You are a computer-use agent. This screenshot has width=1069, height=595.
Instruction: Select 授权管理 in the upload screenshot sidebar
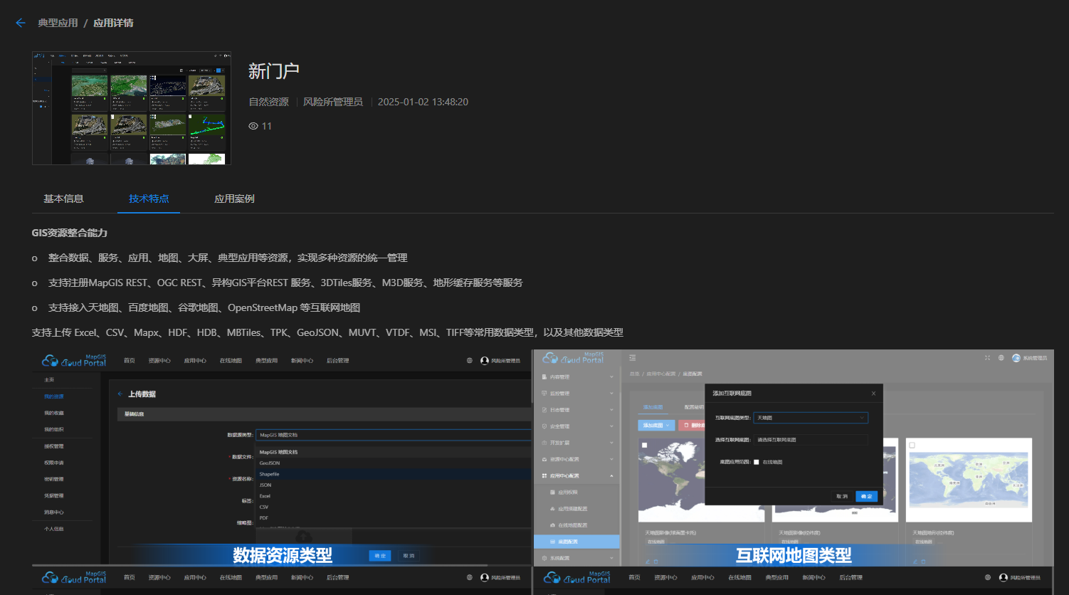[x=54, y=446]
